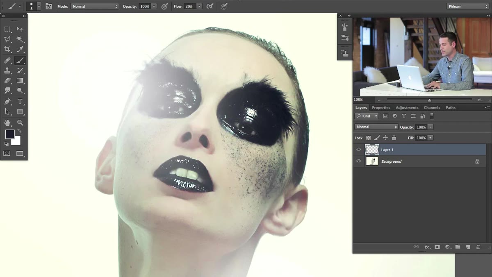This screenshot has height=277, width=492.
Task: Select the Clone Stamp tool
Action: click(7, 70)
